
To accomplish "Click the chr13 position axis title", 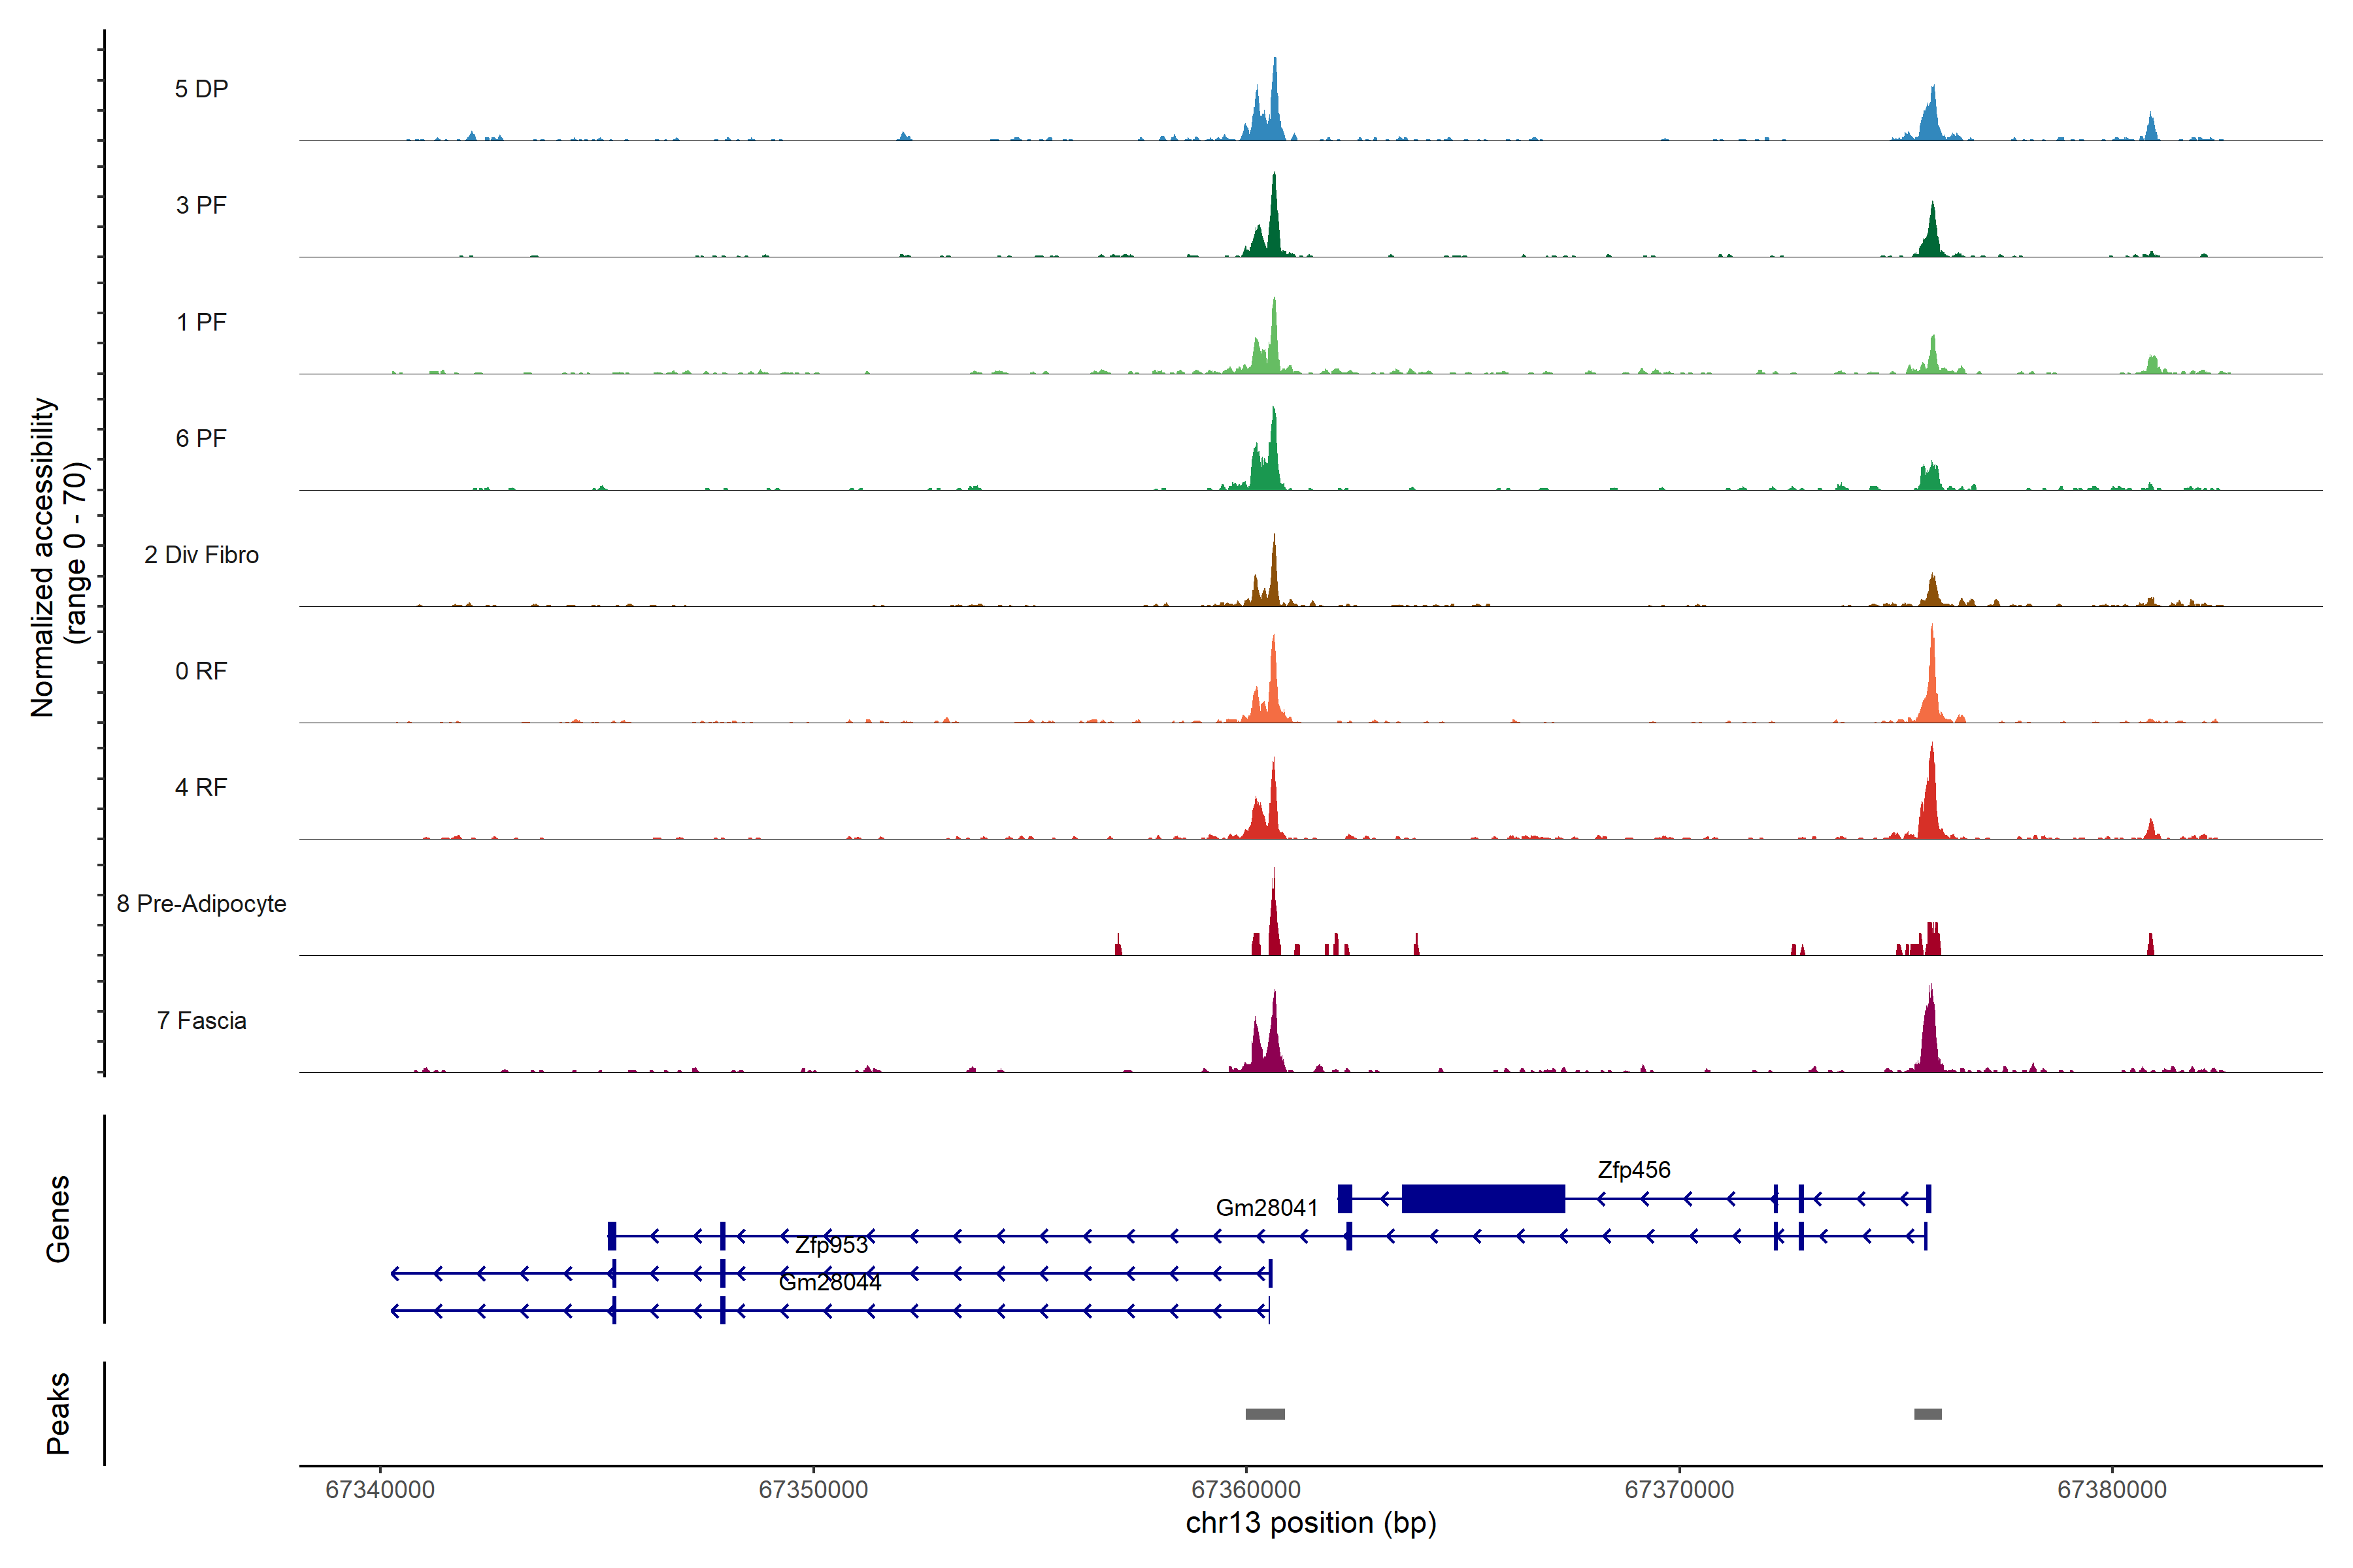I will pyautogui.click(x=1310, y=1523).
